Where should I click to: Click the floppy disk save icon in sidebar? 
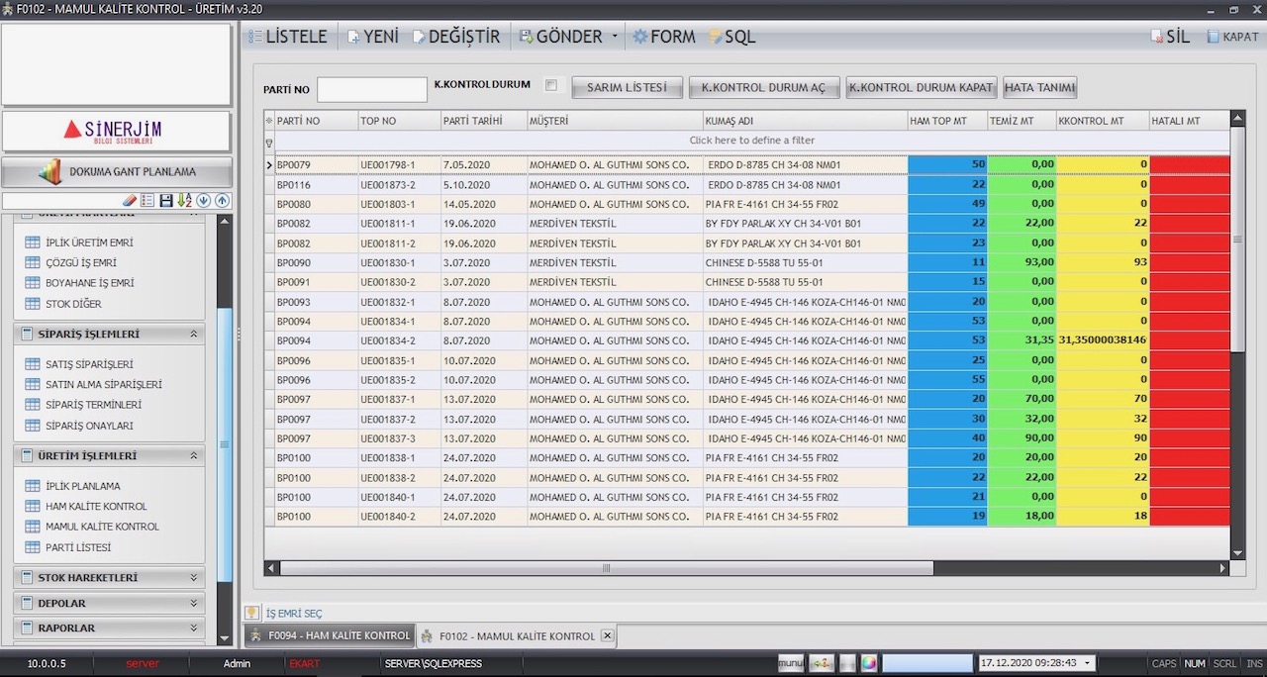(166, 201)
